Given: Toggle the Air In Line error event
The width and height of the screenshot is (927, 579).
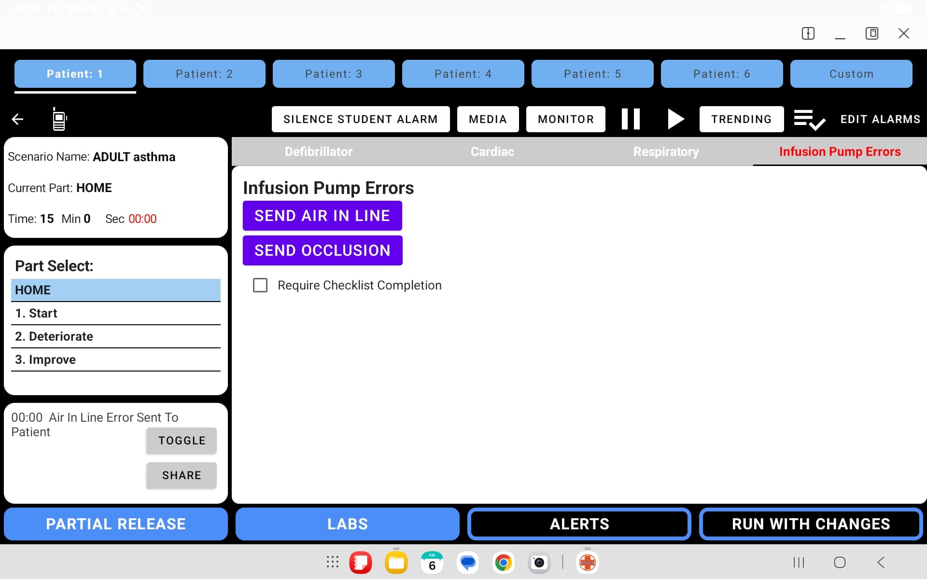Looking at the screenshot, I should 181,440.
